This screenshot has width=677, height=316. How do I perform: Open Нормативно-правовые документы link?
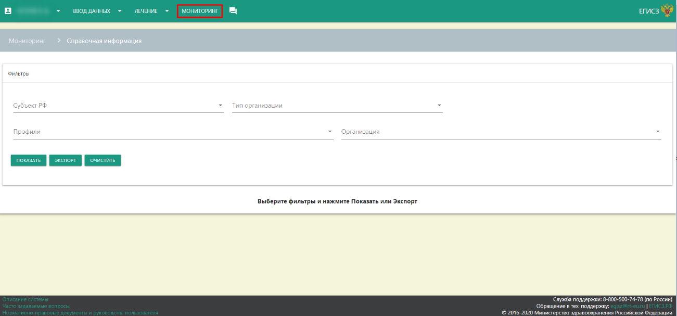click(x=80, y=313)
